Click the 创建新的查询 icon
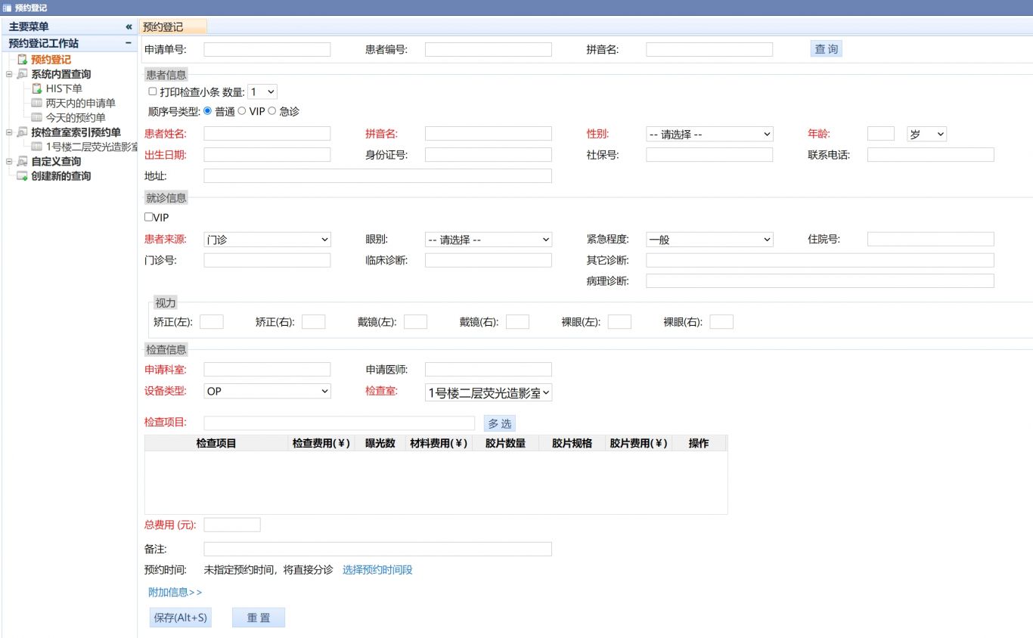The image size is (1033, 638). [x=23, y=176]
